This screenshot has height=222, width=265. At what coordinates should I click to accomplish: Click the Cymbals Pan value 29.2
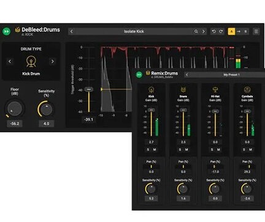point(247,172)
